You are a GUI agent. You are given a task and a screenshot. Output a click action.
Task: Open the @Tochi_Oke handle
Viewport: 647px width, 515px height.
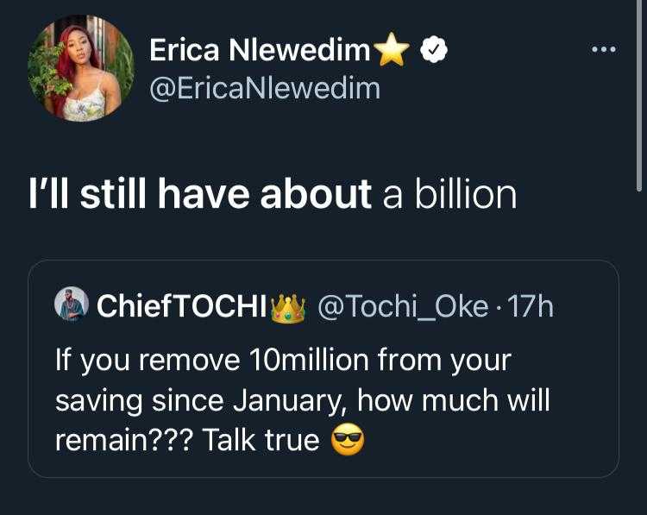click(x=403, y=306)
